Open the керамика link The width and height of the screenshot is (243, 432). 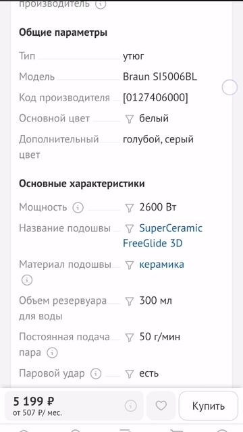(162, 265)
